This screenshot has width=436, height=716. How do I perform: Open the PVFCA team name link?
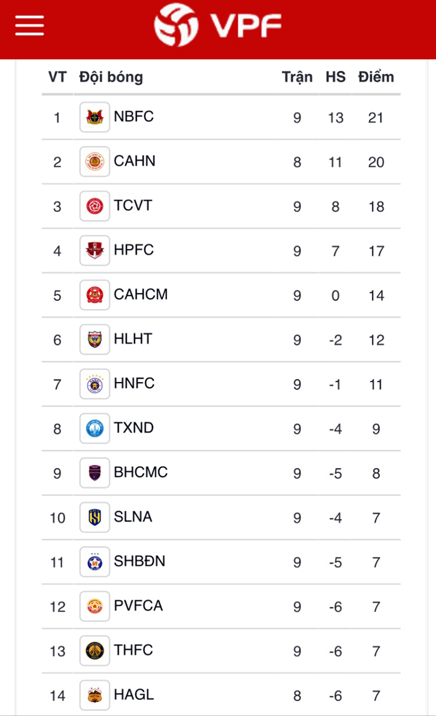pyautogui.click(x=138, y=606)
